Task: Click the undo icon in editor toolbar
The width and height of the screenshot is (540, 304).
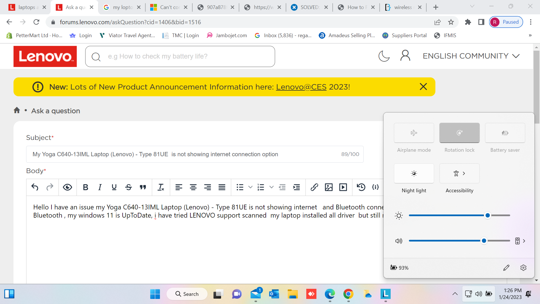Action: 35,187
